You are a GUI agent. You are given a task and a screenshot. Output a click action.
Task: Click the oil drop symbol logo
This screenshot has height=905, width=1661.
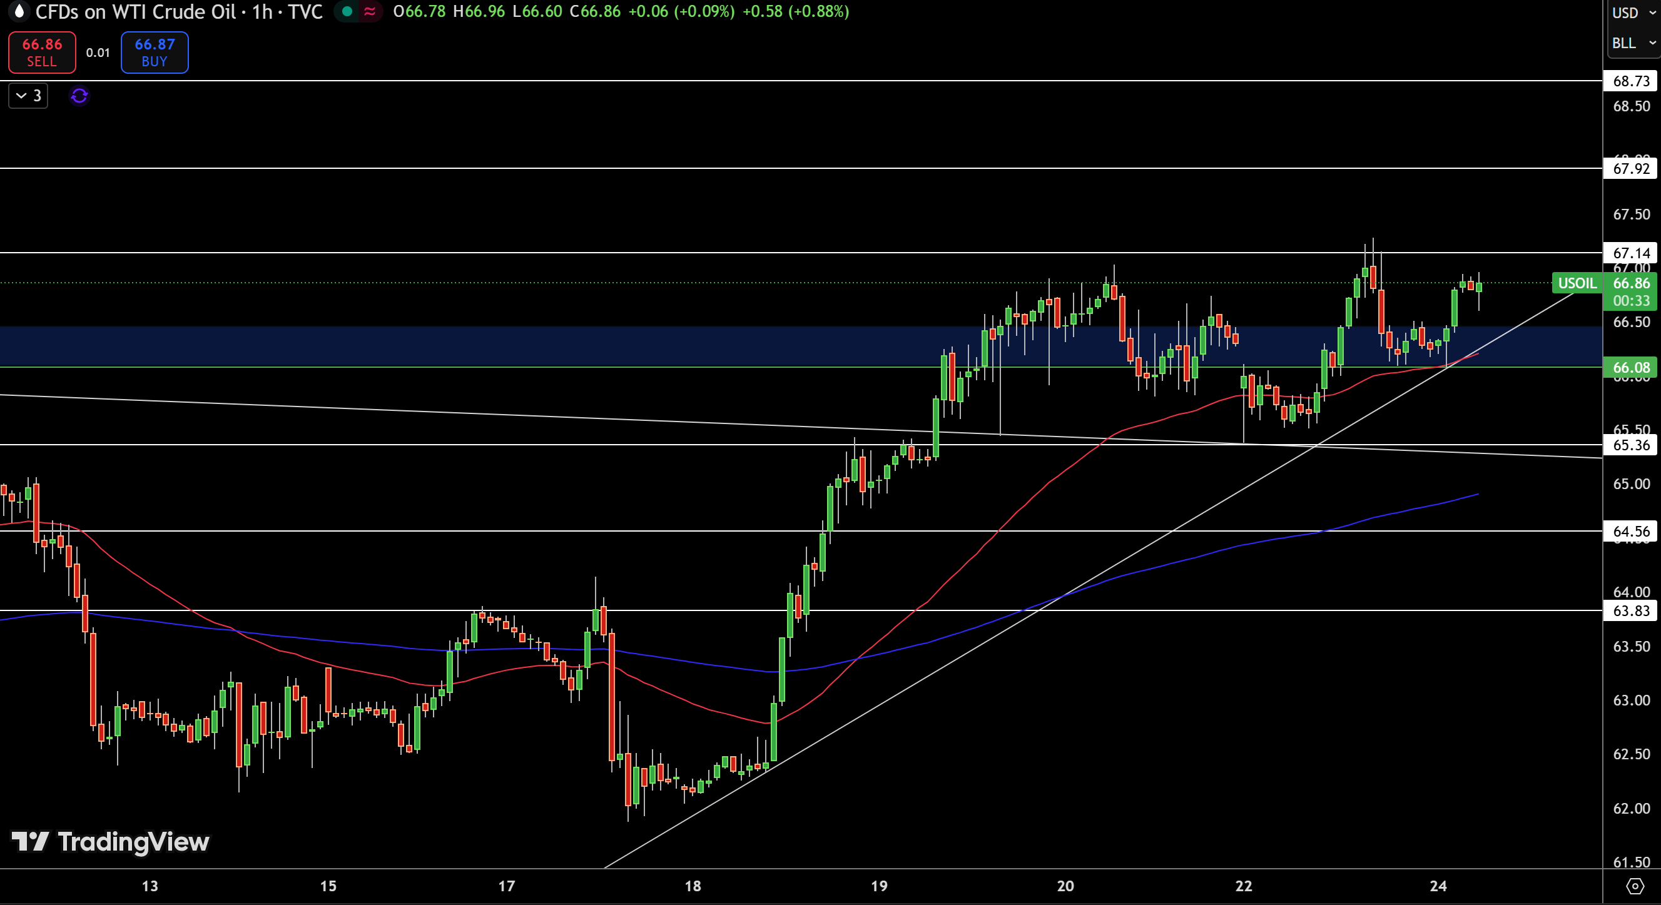coord(19,11)
